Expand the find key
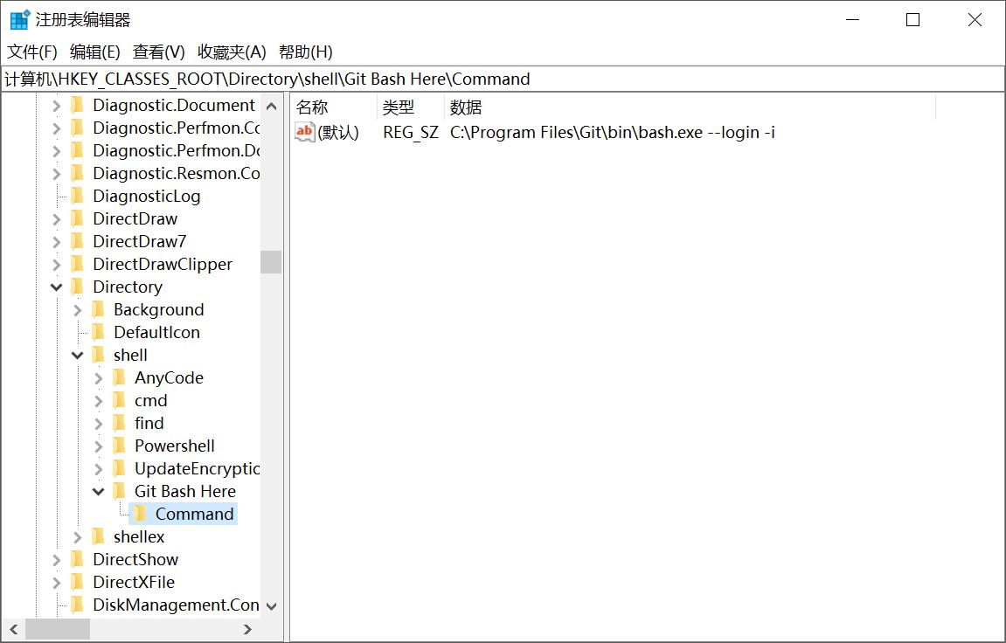The height and width of the screenshot is (643, 1006). coord(98,423)
